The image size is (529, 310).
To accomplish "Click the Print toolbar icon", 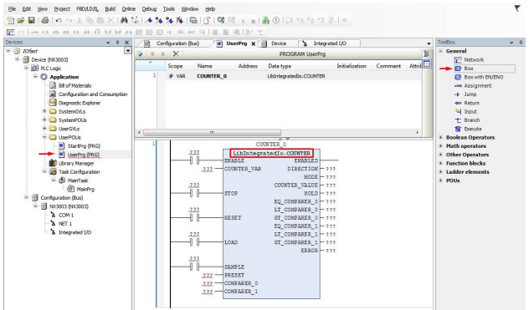I will [45, 21].
